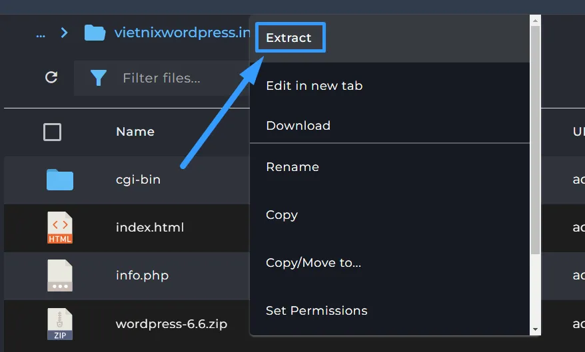Click the breadcrumb folder icon
The width and height of the screenshot is (585, 352).
tap(95, 33)
